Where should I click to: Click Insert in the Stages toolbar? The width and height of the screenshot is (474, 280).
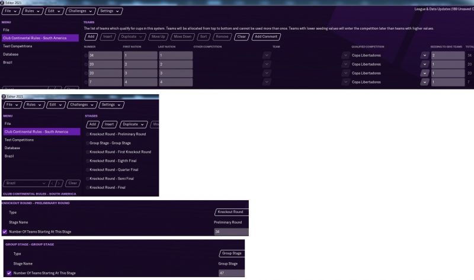click(x=109, y=124)
